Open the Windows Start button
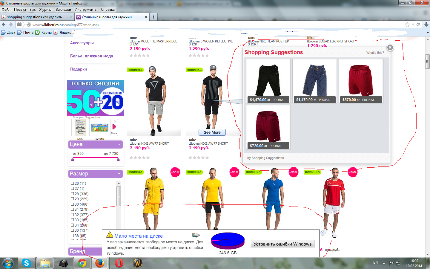Viewport: 430px width, 269px height. 8,263
